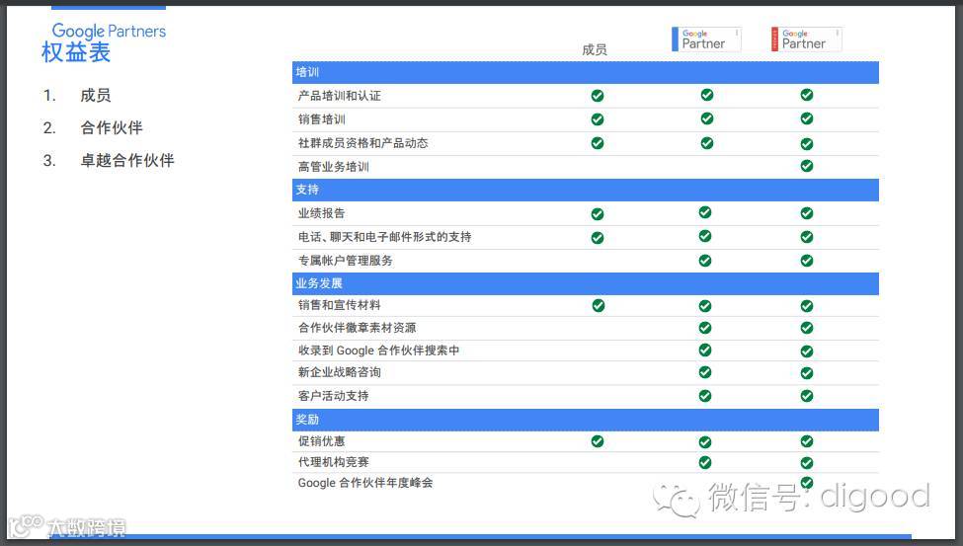Click checkmark in Google 合作伙伴年度峰会 row
963x546 pixels.
807,483
